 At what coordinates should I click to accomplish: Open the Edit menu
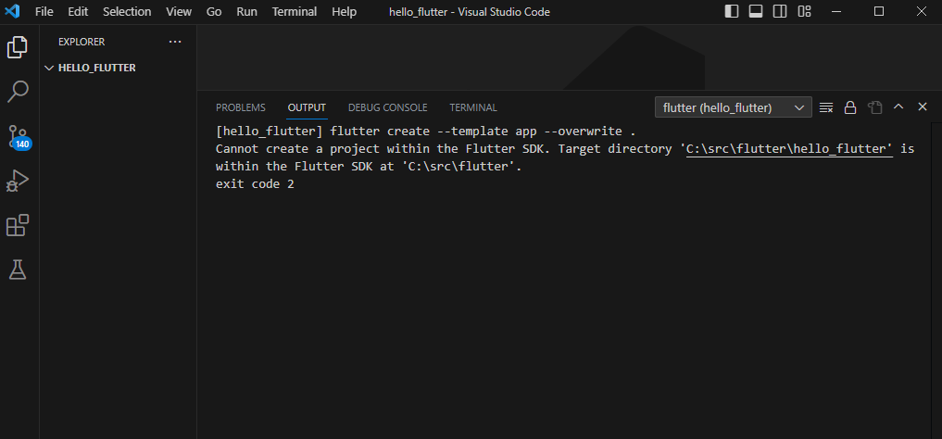click(77, 11)
